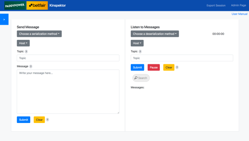Click the 00:00:00 timer text

(218, 34)
